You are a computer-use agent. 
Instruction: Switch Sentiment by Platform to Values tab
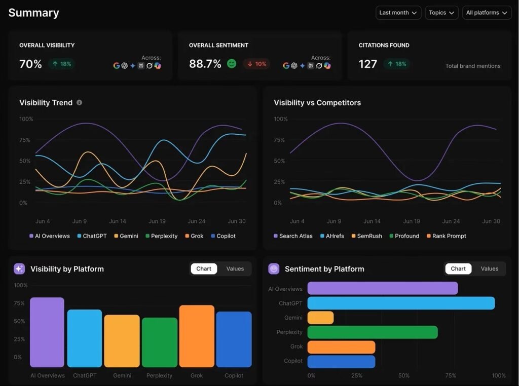(x=489, y=269)
